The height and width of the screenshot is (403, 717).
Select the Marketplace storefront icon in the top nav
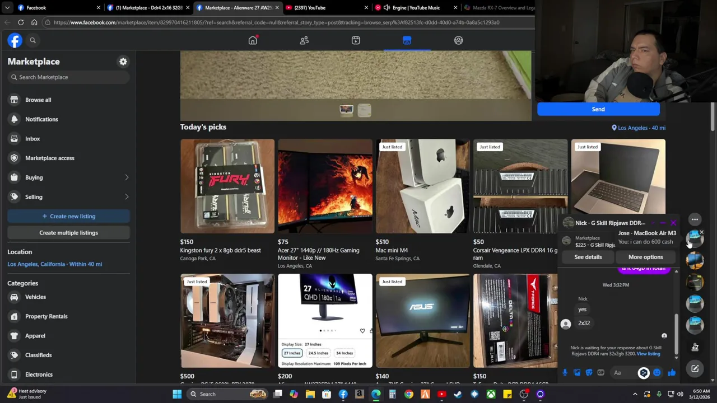pos(407,40)
